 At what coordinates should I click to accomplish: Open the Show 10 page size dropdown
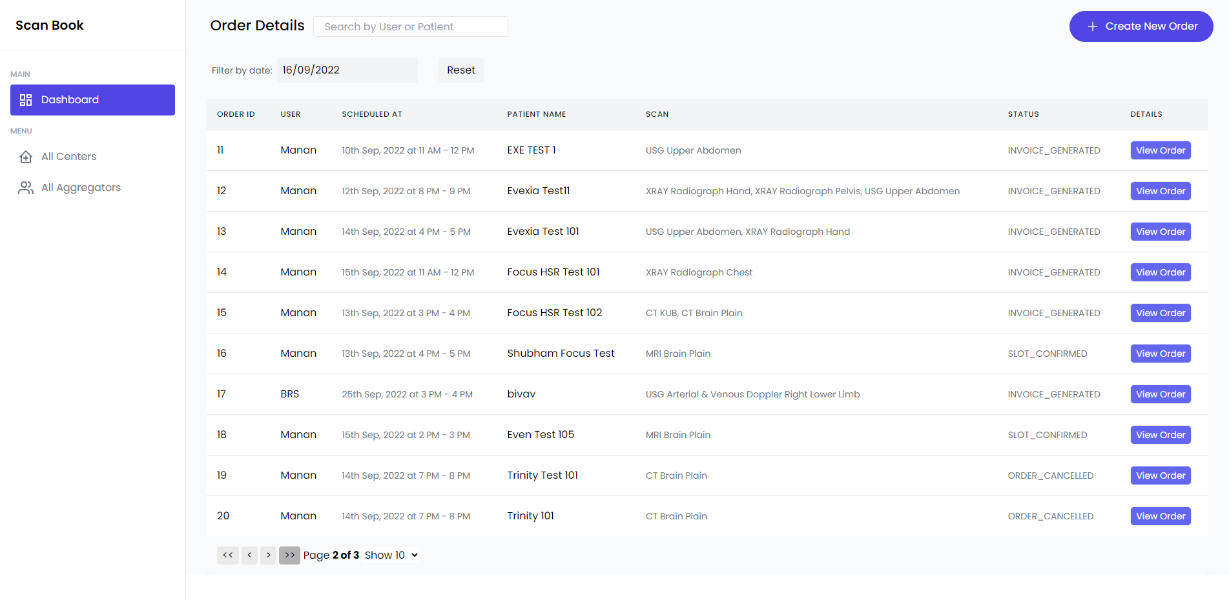391,555
